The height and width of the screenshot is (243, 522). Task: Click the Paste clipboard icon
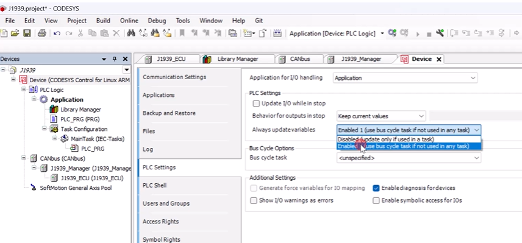pyautogui.click(x=104, y=33)
